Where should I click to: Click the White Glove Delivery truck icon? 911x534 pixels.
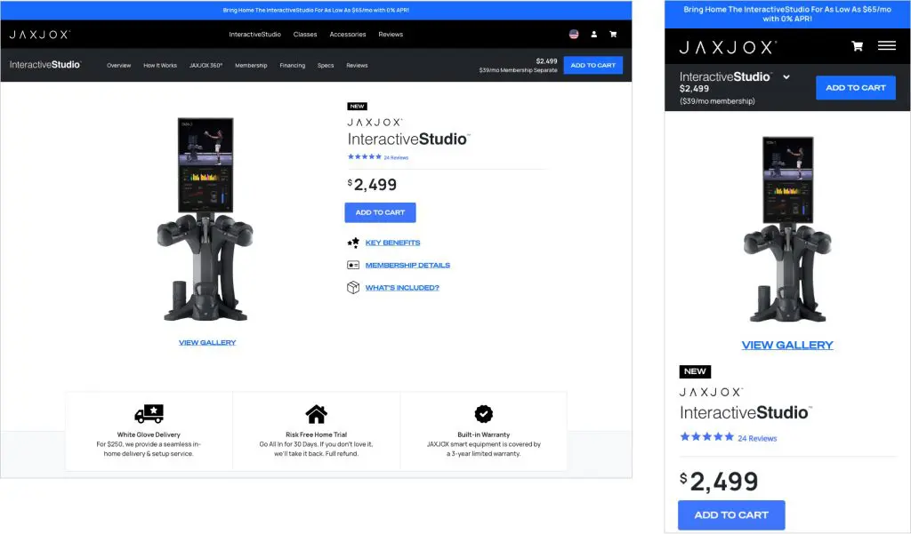pyautogui.click(x=149, y=413)
